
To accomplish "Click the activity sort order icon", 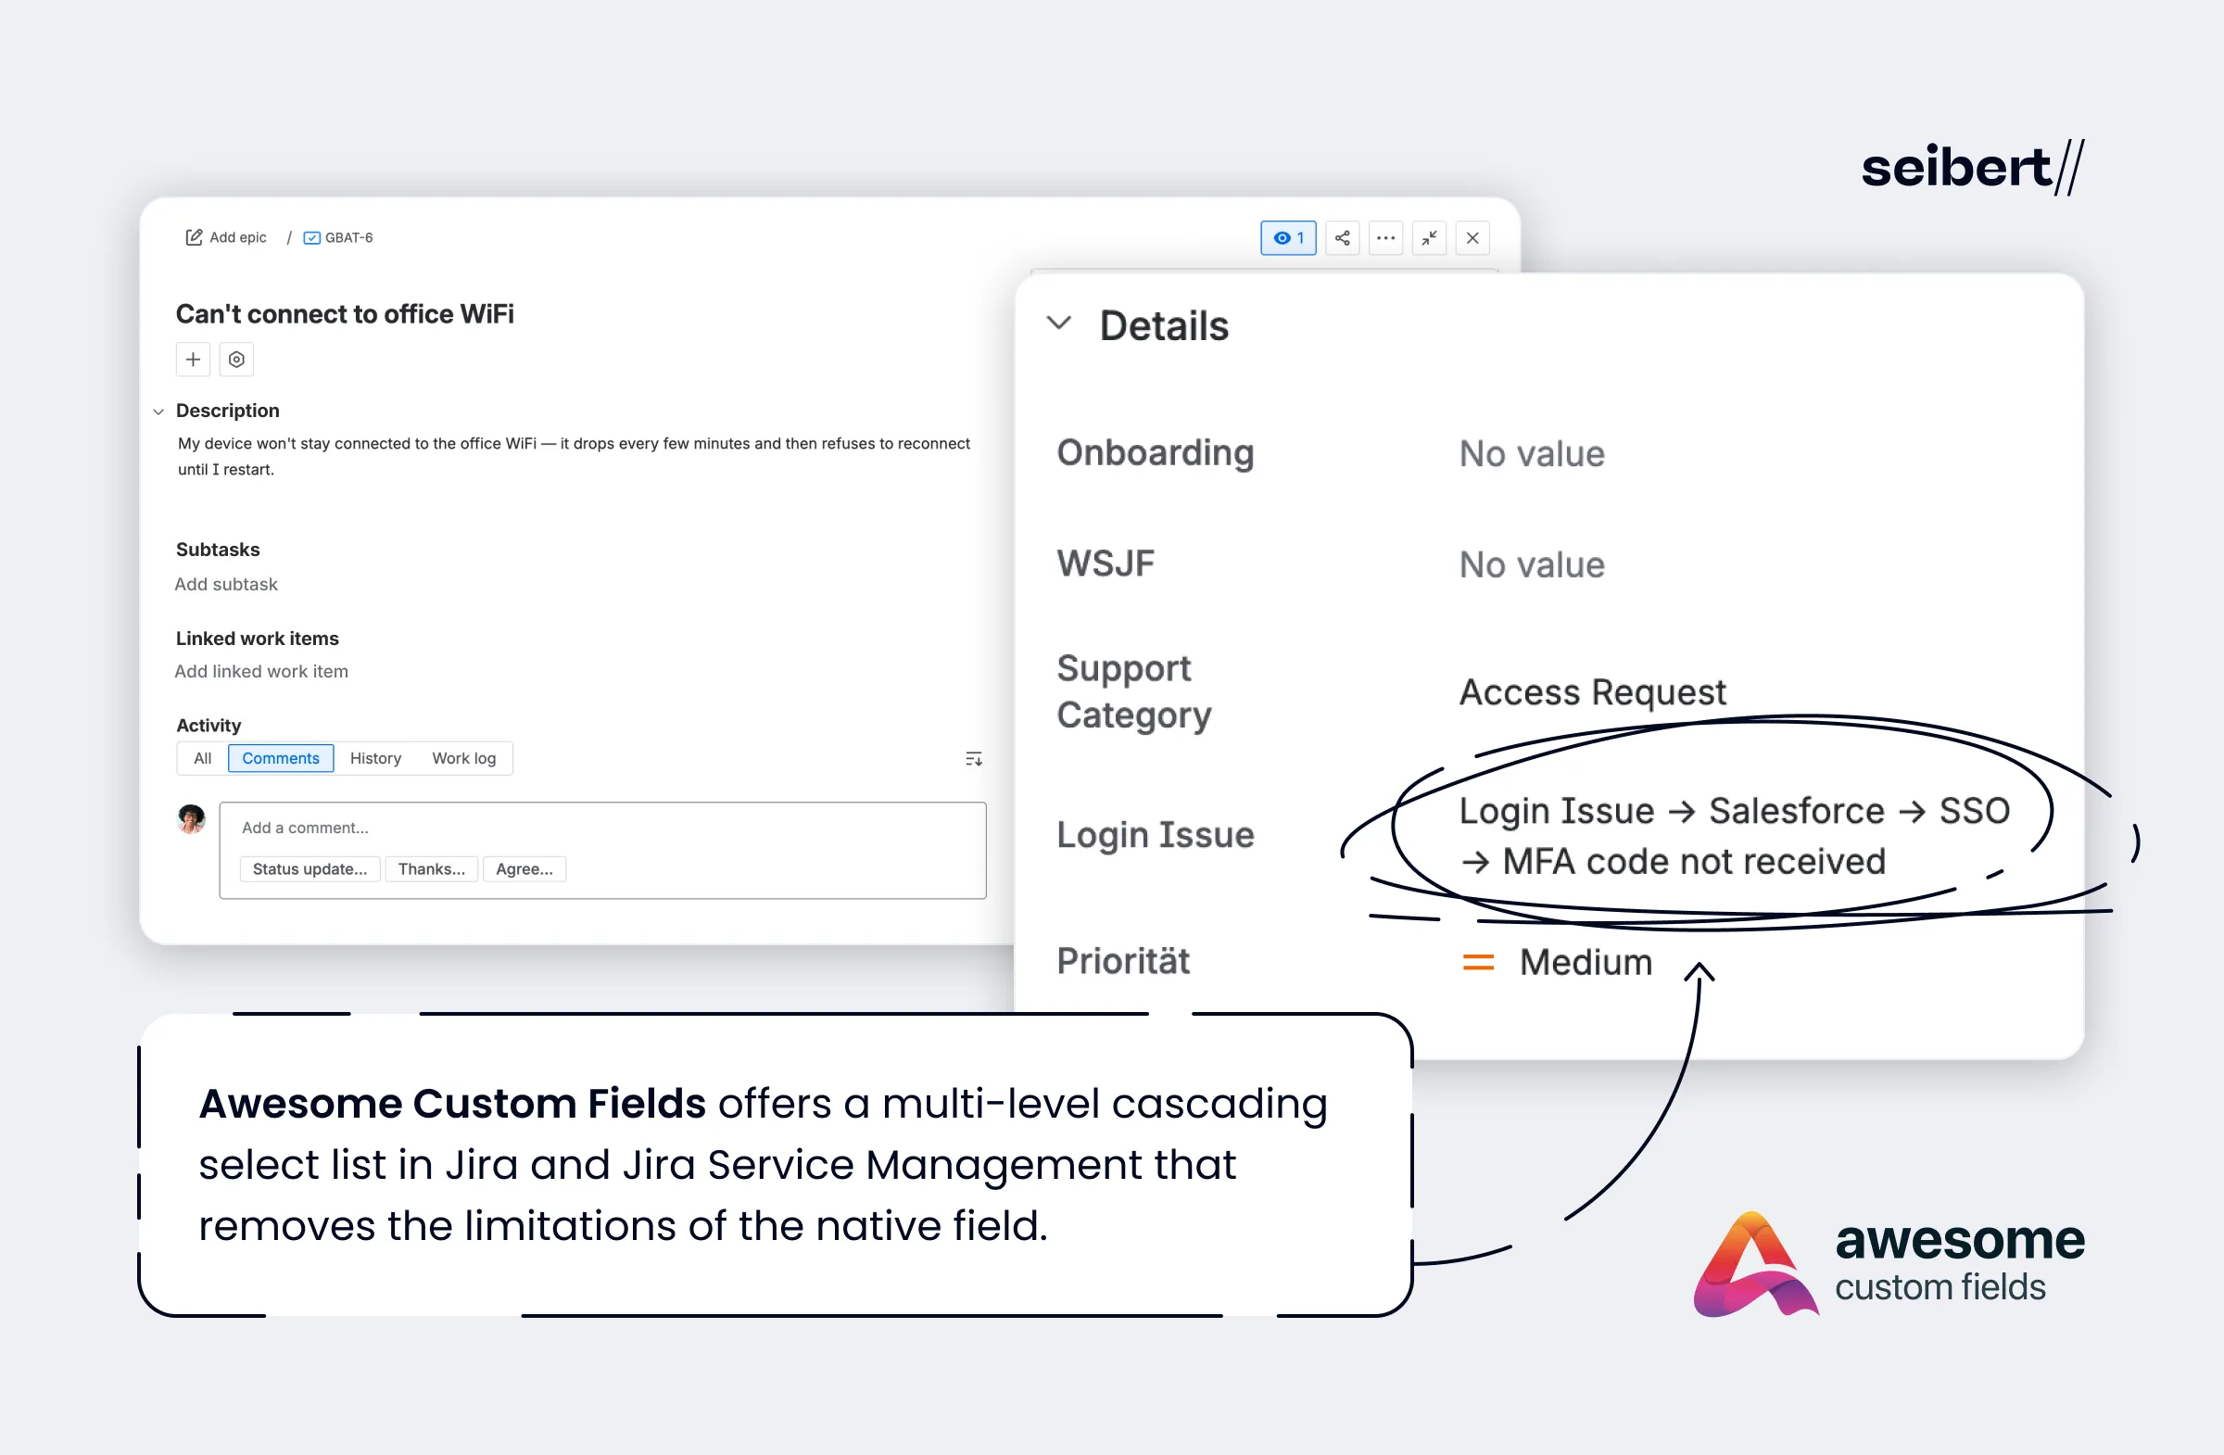I will tap(973, 758).
